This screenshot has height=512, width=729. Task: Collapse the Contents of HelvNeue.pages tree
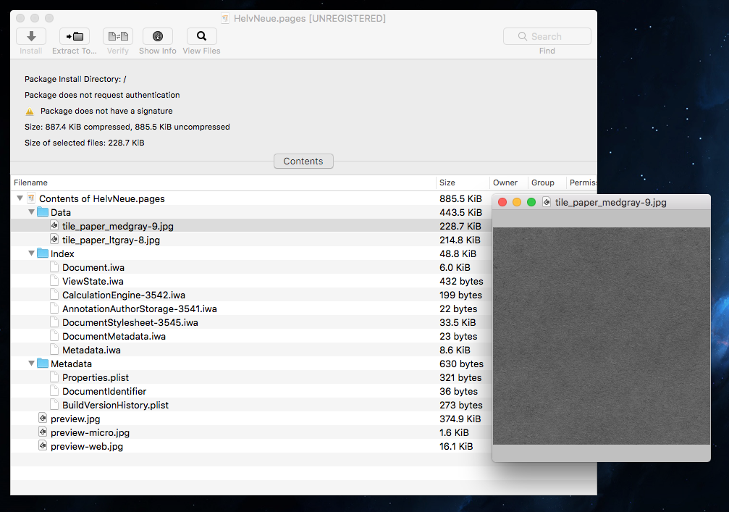[20, 198]
